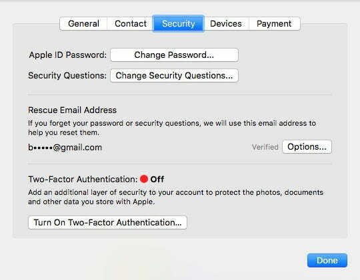Viewport: 360px width, 280px height.
Task: Go to the Devices tab
Action: coord(226,23)
